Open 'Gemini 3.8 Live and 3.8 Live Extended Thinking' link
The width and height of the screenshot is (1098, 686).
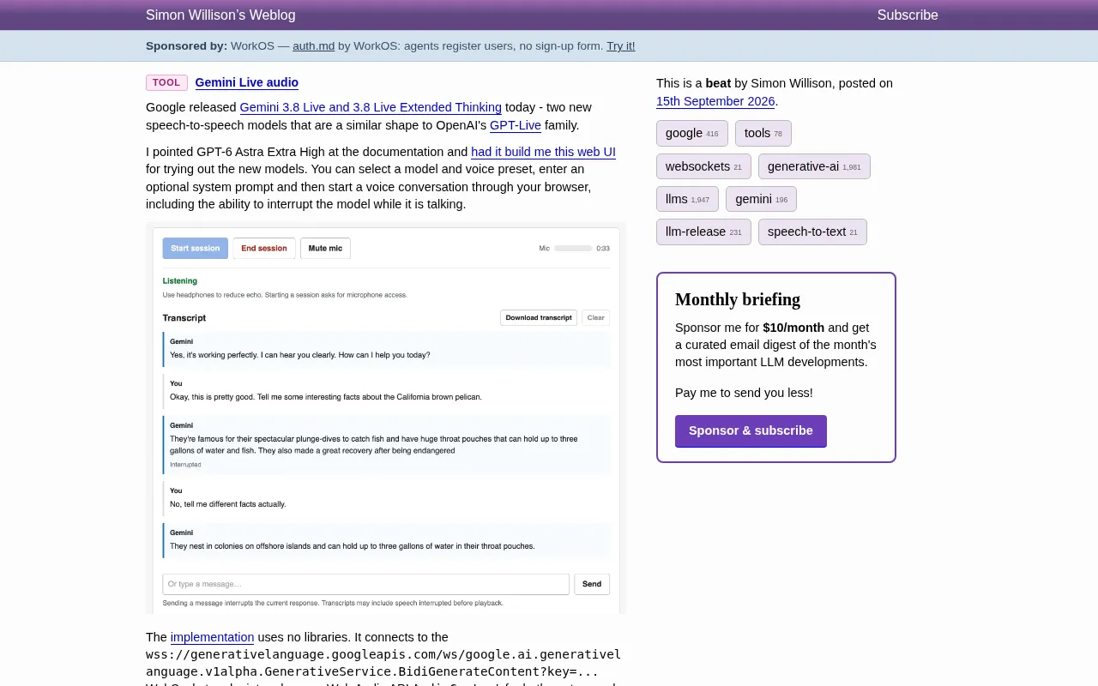(x=371, y=107)
